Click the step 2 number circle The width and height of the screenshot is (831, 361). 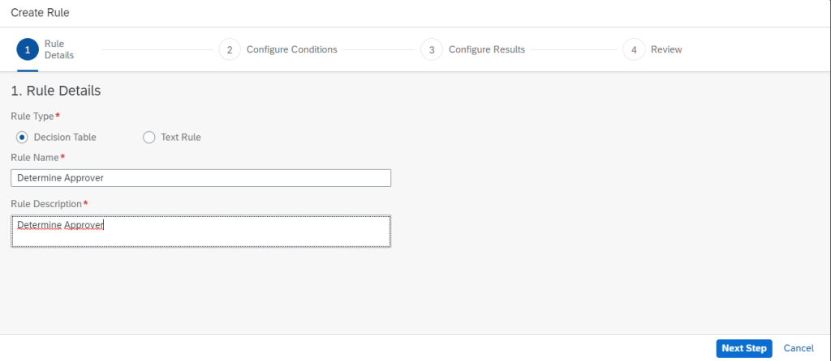pos(229,49)
